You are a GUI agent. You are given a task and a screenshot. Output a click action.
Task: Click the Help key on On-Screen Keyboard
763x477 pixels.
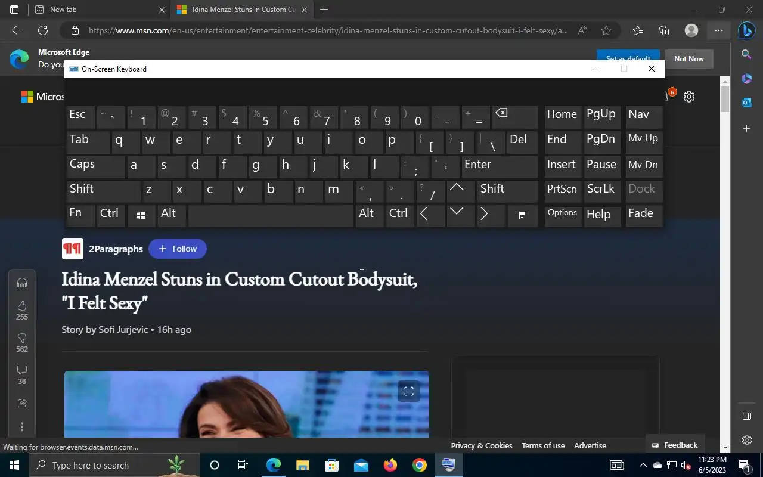pos(602,215)
